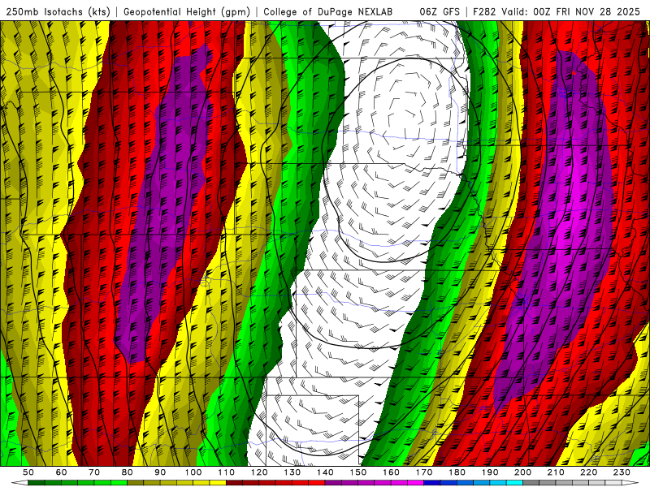Click the 50 value on the legend scale

(28, 472)
